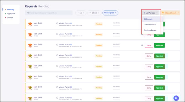Toggle the Me assignee filter
Image resolution: width=185 pixels, height=102 pixels.
pos(81,13)
